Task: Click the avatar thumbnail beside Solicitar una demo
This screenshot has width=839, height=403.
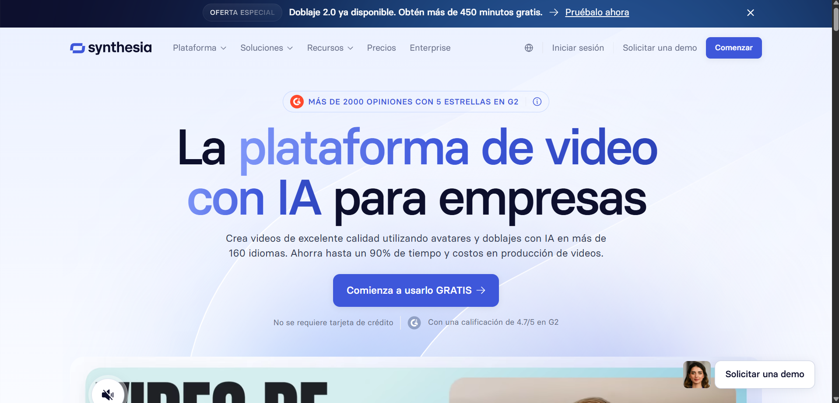Action: 697,375
